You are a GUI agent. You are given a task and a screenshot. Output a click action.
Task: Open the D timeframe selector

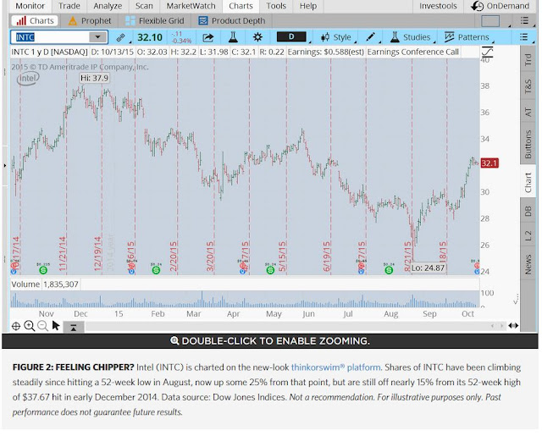pos(291,37)
